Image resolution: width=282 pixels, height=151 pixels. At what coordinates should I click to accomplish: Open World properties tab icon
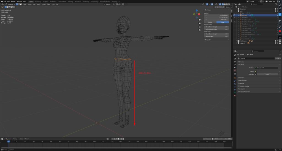235,70
